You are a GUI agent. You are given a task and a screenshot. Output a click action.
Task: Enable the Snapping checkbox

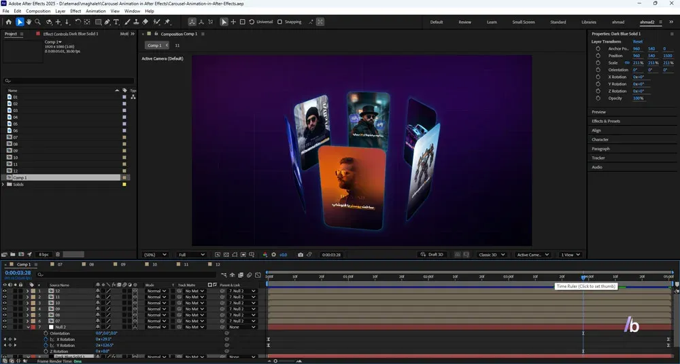tap(279, 22)
